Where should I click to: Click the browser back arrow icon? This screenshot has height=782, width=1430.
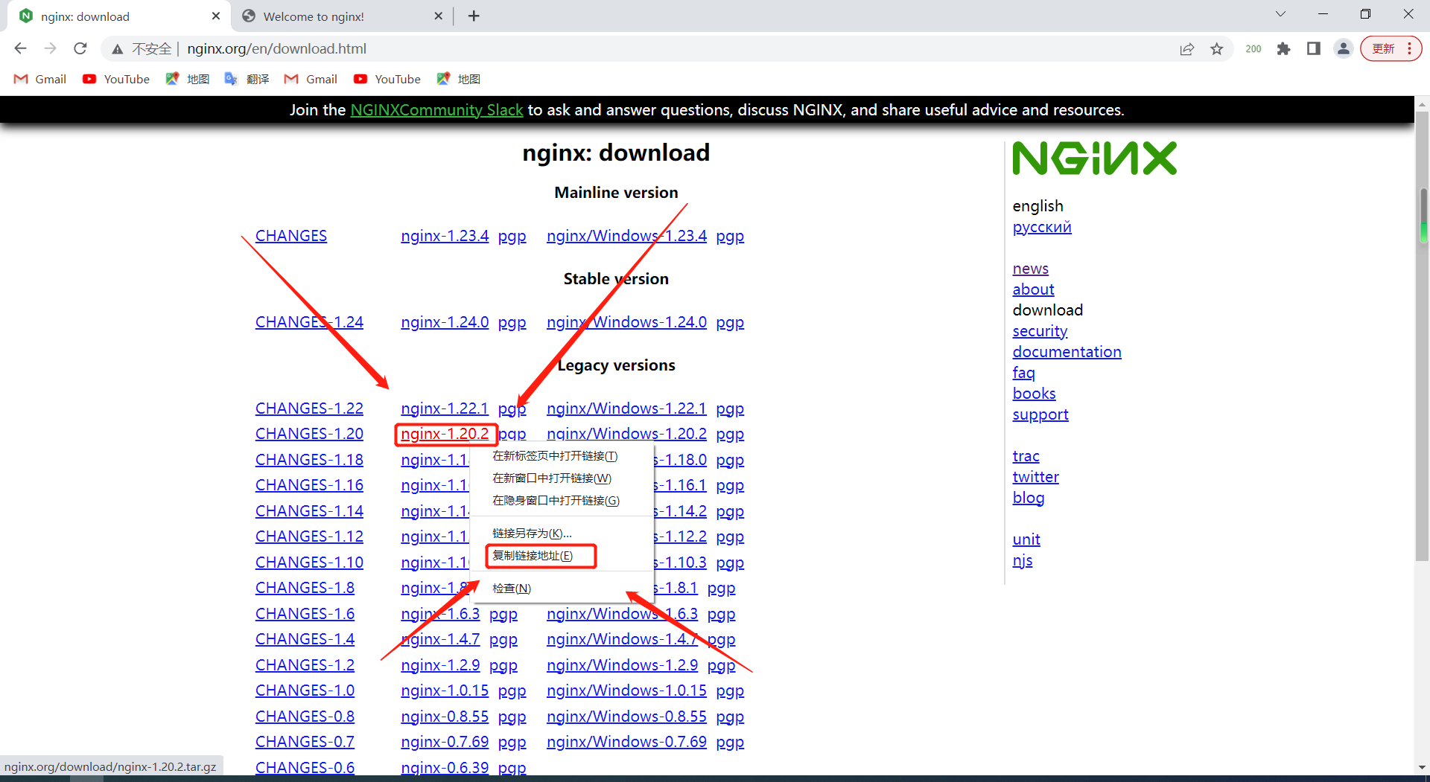pyautogui.click(x=20, y=48)
